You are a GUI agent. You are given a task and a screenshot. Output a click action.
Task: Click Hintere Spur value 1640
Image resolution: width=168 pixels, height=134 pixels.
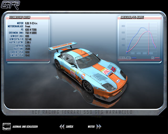(27, 55)
